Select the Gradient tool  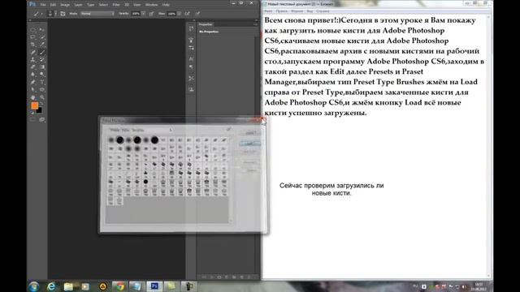tap(42, 67)
